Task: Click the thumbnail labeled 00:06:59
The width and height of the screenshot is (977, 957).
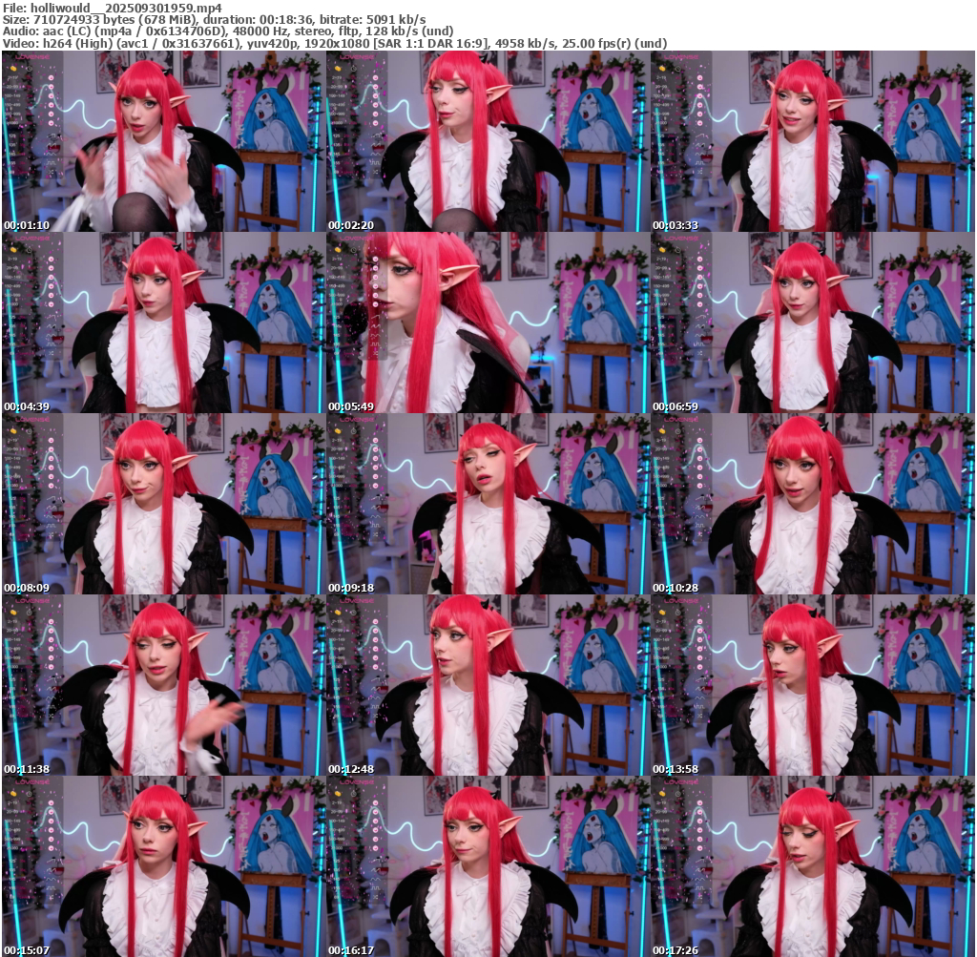Action: [813, 322]
